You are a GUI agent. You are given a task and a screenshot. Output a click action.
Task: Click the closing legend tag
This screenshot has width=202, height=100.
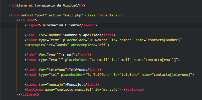88,25
